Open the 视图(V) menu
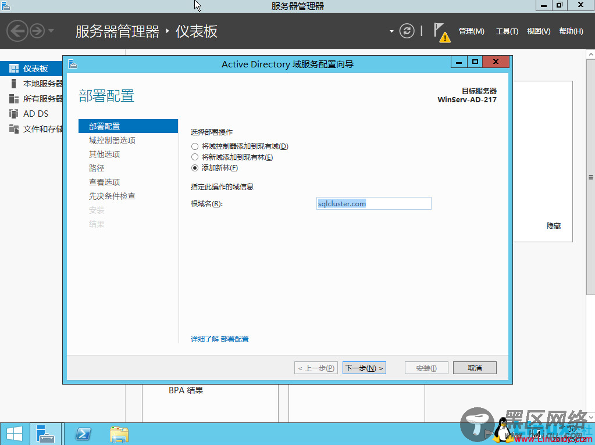The image size is (595, 445). pyautogui.click(x=539, y=31)
